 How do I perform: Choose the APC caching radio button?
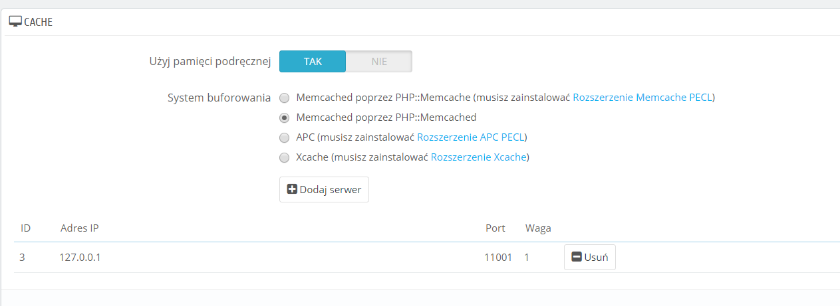(x=285, y=138)
